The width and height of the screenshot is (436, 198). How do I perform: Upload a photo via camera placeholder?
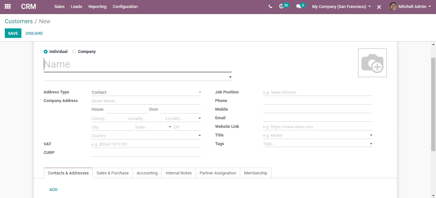coord(372,63)
